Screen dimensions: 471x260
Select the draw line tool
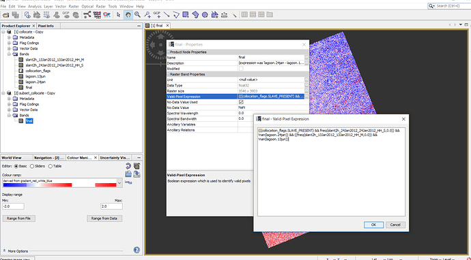click(167, 15)
